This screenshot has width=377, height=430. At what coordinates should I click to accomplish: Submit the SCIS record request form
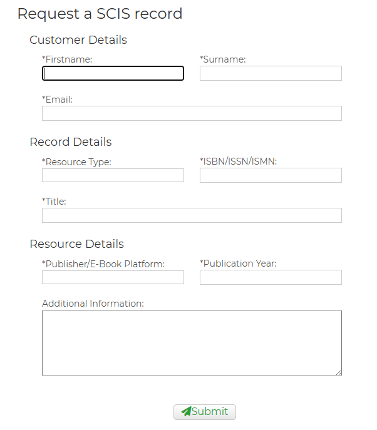click(204, 412)
